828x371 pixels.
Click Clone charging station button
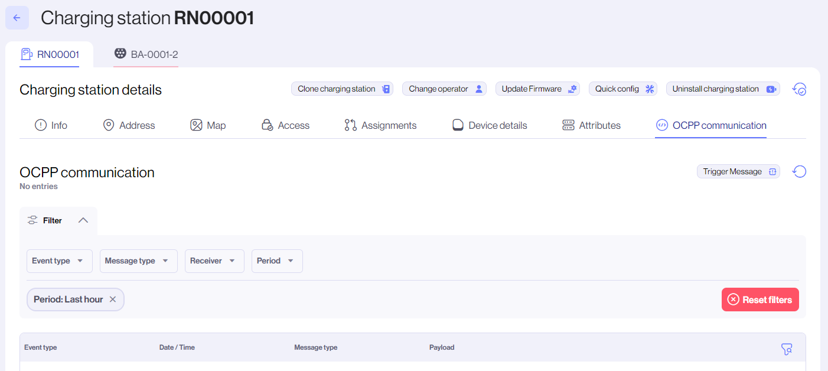point(344,89)
